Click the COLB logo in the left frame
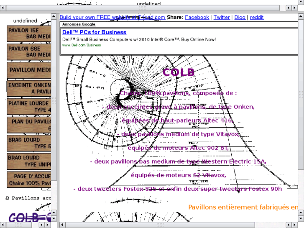This screenshot has height=228, width=304. point(30,217)
